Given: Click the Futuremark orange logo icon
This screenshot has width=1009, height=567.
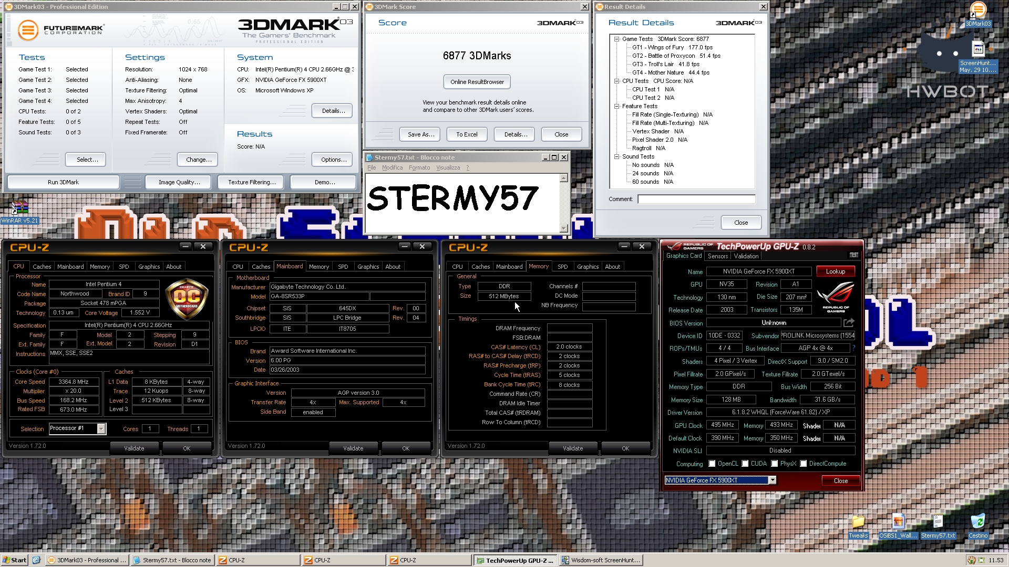Looking at the screenshot, I should click(x=28, y=30).
